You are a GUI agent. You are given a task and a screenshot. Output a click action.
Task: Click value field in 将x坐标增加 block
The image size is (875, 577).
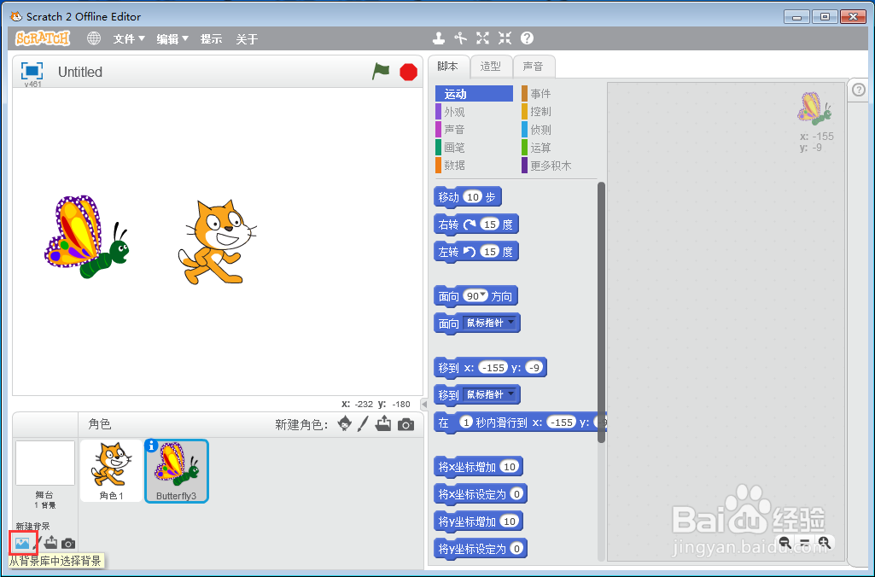(509, 467)
